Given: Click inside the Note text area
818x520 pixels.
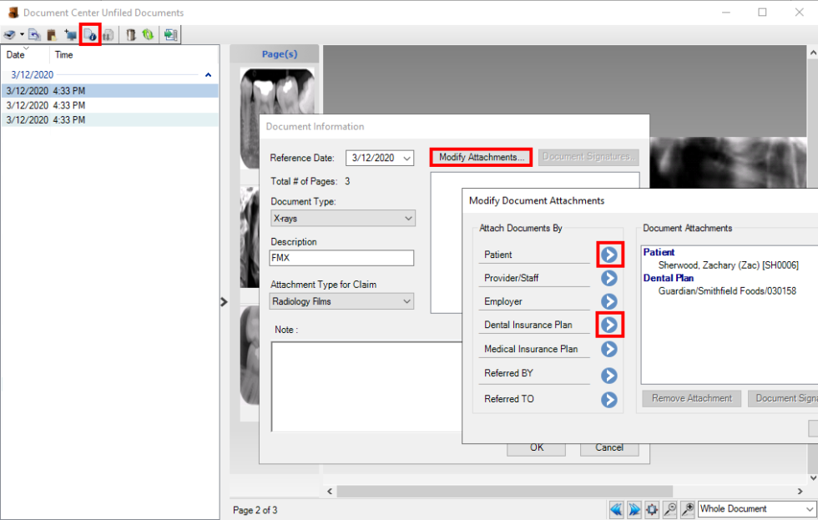Looking at the screenshot, I should click(366, 386).
